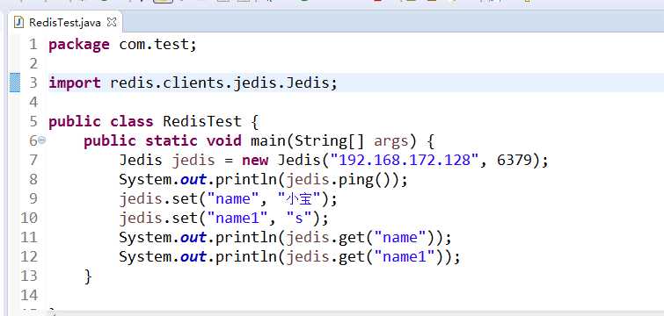The image size is (664, 316).
Task: Click the port number 6379 on line 7
Action: coord(514,161)
